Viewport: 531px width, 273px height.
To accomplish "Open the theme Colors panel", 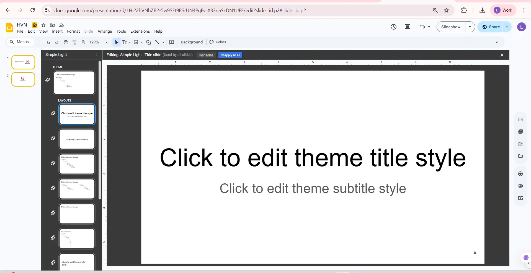I will [218, 42].
